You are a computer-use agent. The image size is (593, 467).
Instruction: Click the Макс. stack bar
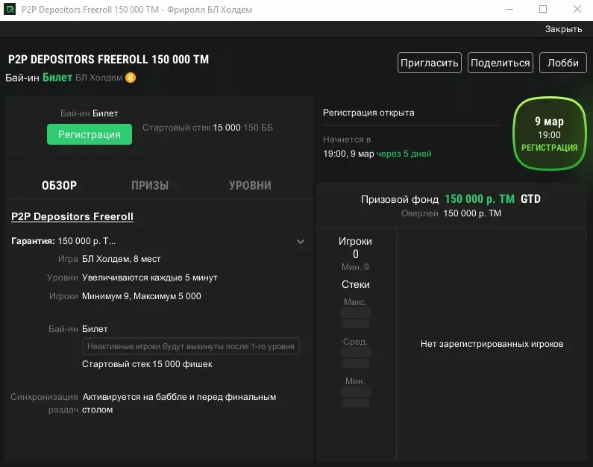(x=355, y=313)
